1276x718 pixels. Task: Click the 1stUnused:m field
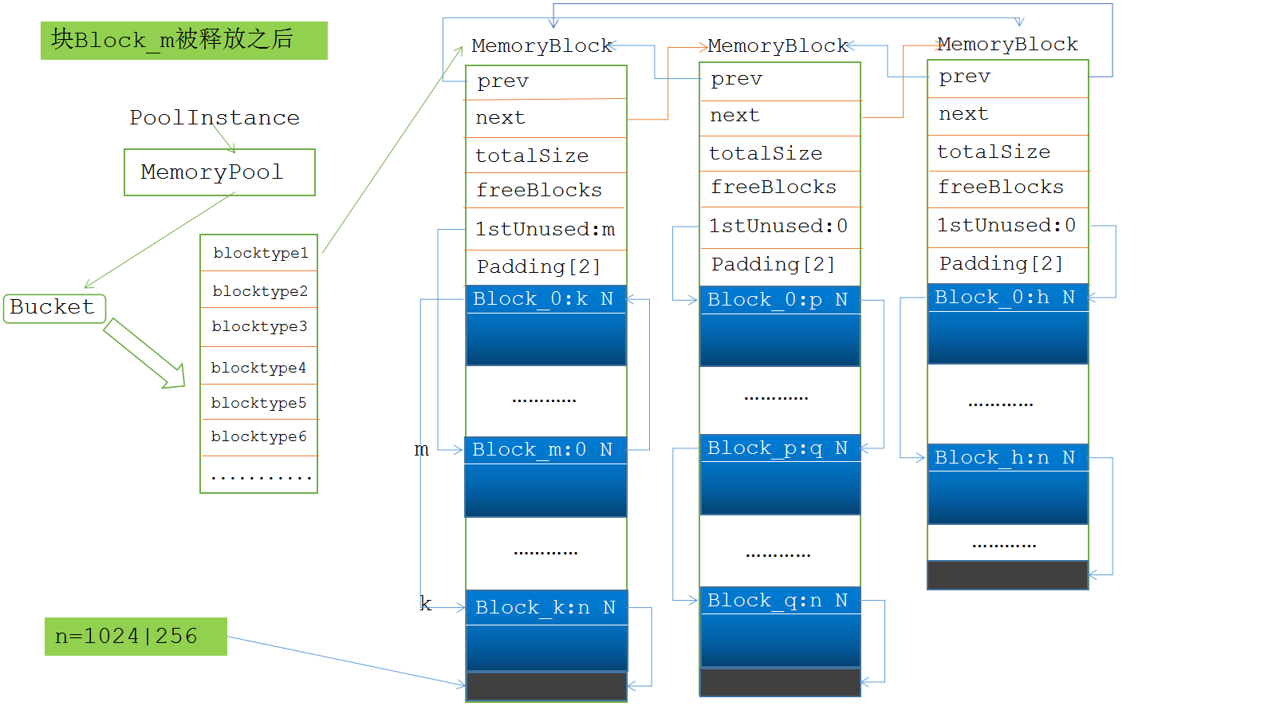[545, 230]
